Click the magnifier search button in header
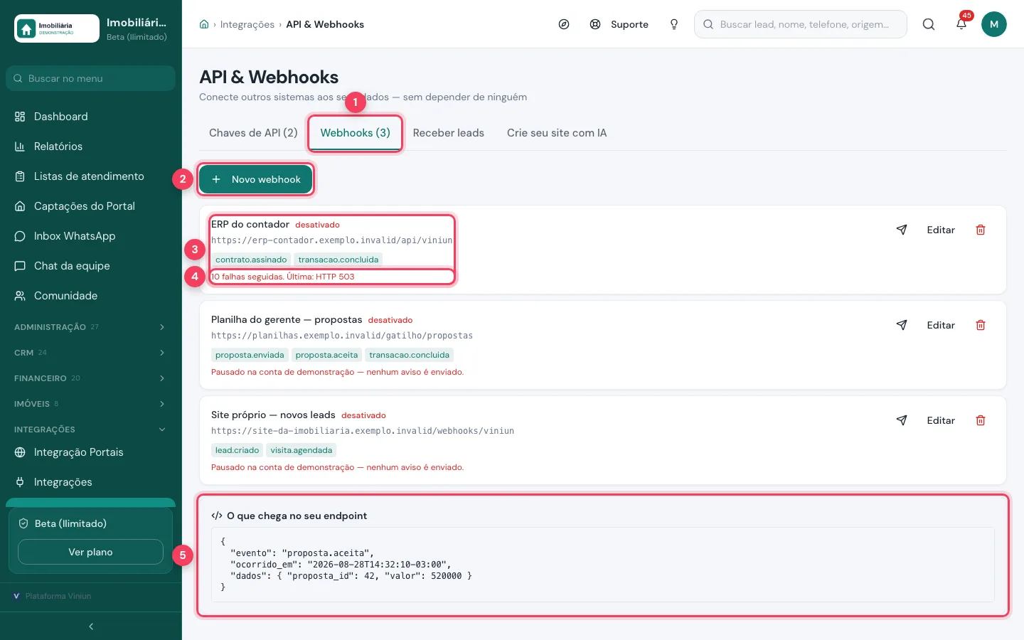The height and width of the screenshot is (640, 1024). click(x=929, y=24)
